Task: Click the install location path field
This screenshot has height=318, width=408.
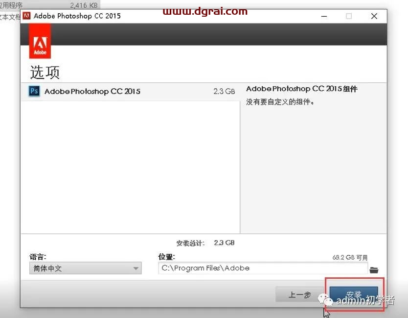Action: tap(263, 268)
